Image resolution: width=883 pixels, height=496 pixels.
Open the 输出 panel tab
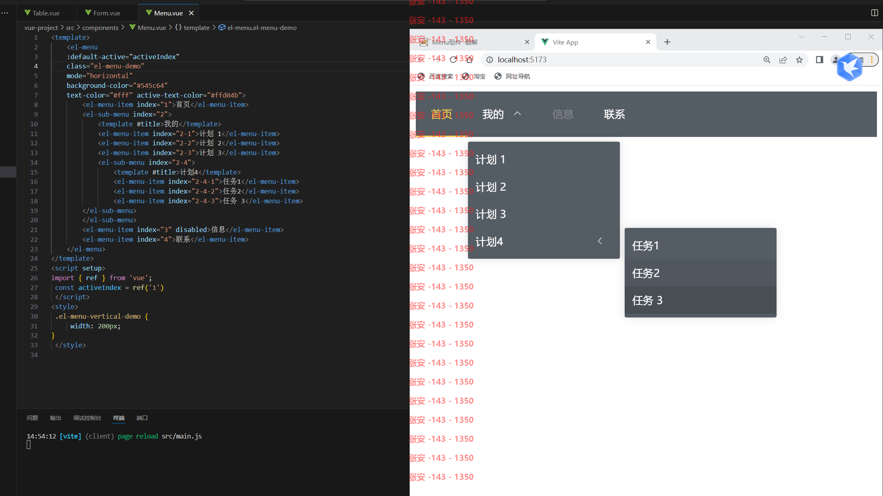click(x=55, y=418)
